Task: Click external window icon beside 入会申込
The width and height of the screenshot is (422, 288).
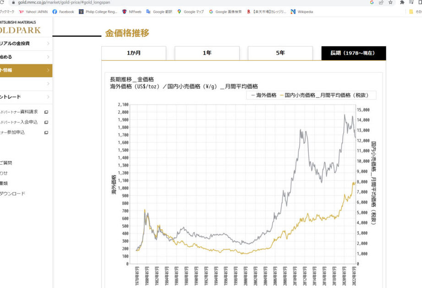Action: [x=46, y=122]
